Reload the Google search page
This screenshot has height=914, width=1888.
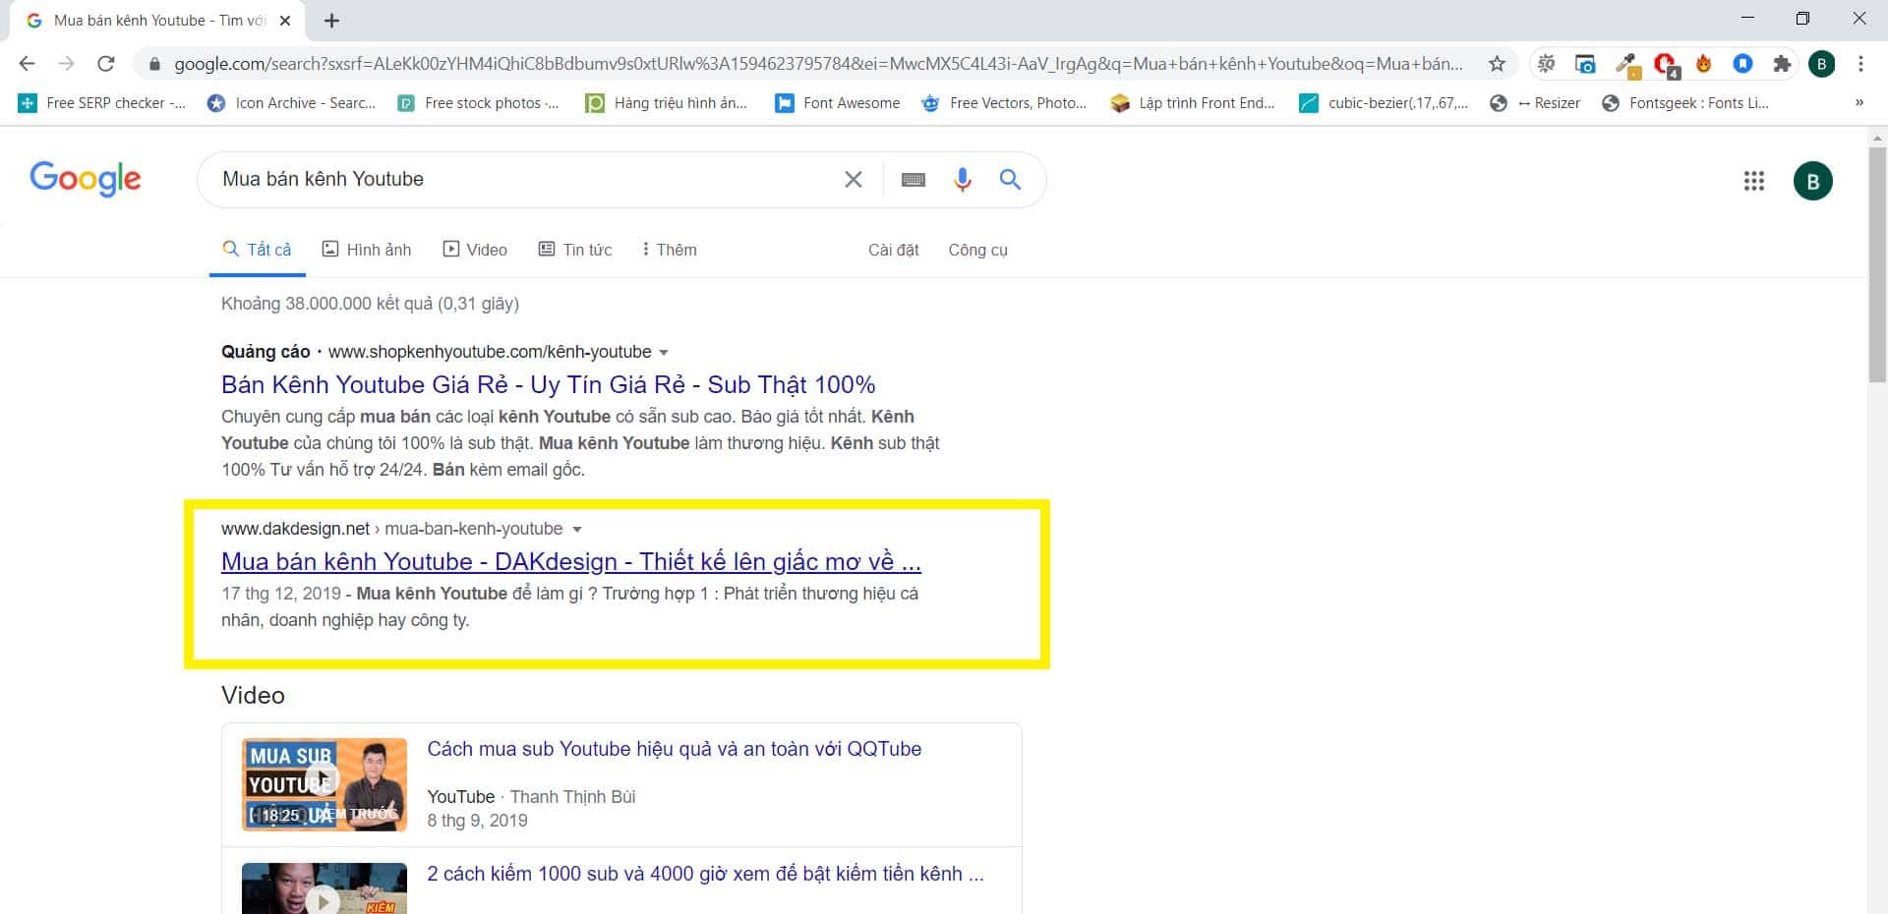pos(106,64)
